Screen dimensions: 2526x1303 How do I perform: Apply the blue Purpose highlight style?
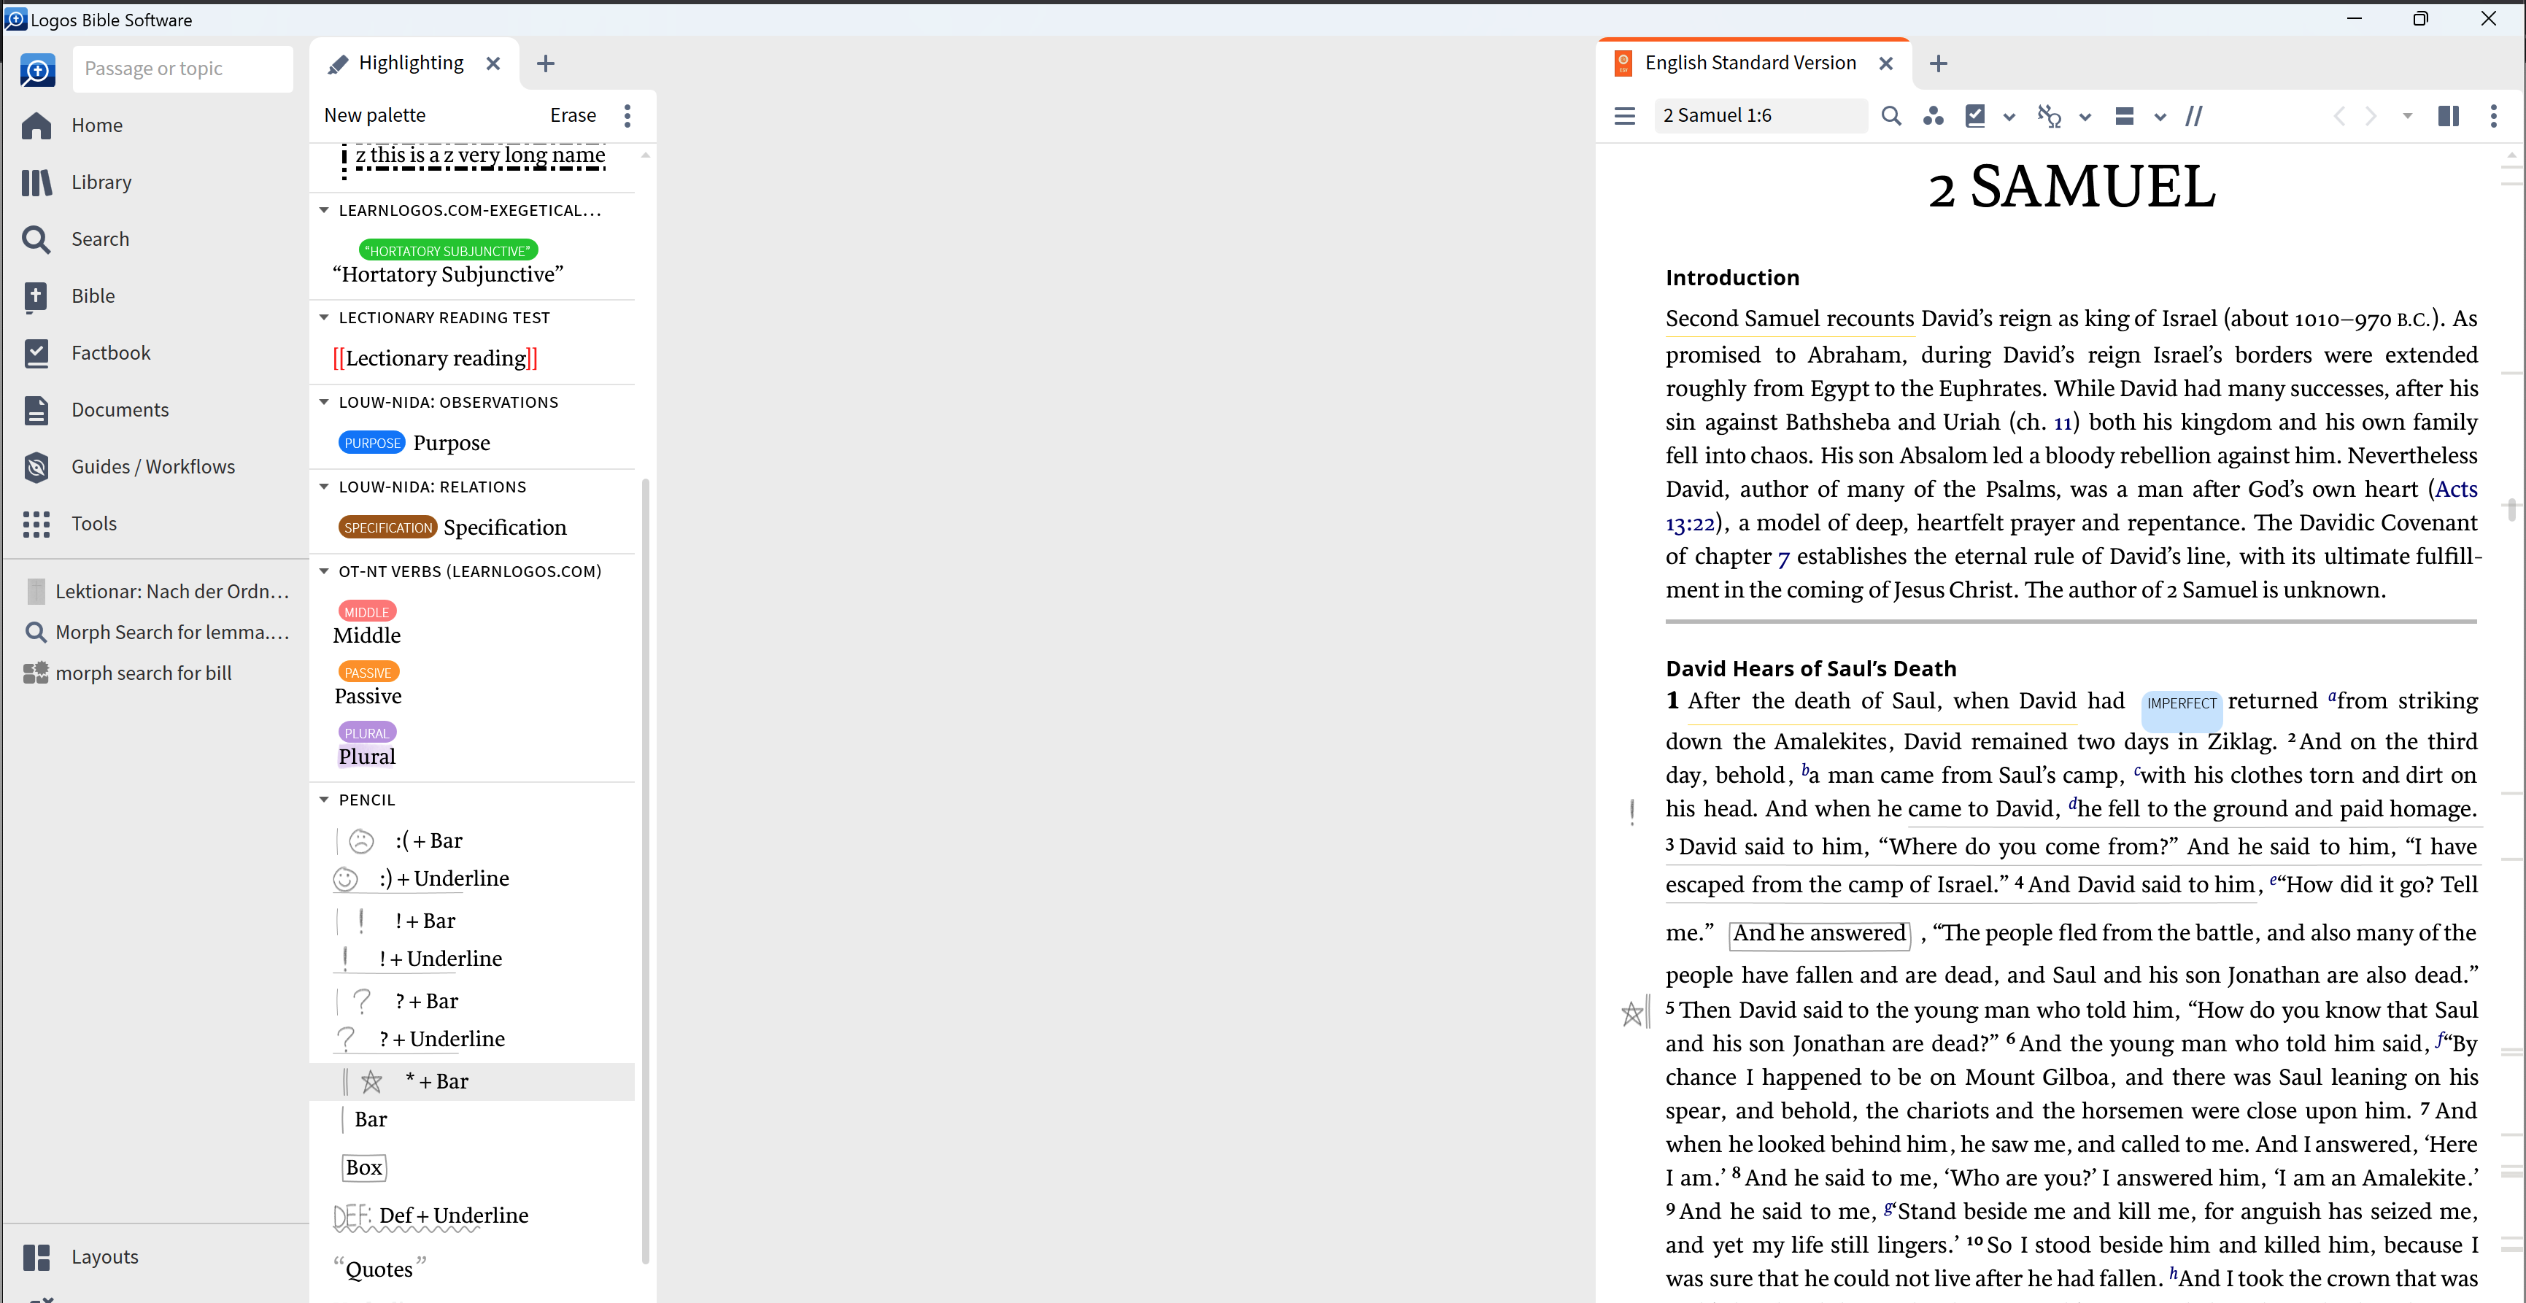click(x=414, y=443)
